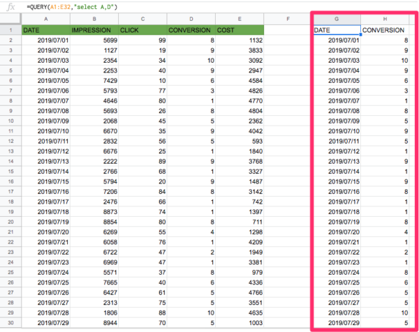Click cell 2019/07/15 in column G
The image size is (419, 332).
[337, 181]
